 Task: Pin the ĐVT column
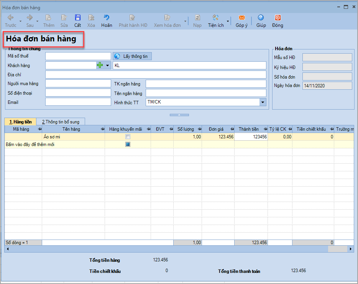click(x=171, y=129)
